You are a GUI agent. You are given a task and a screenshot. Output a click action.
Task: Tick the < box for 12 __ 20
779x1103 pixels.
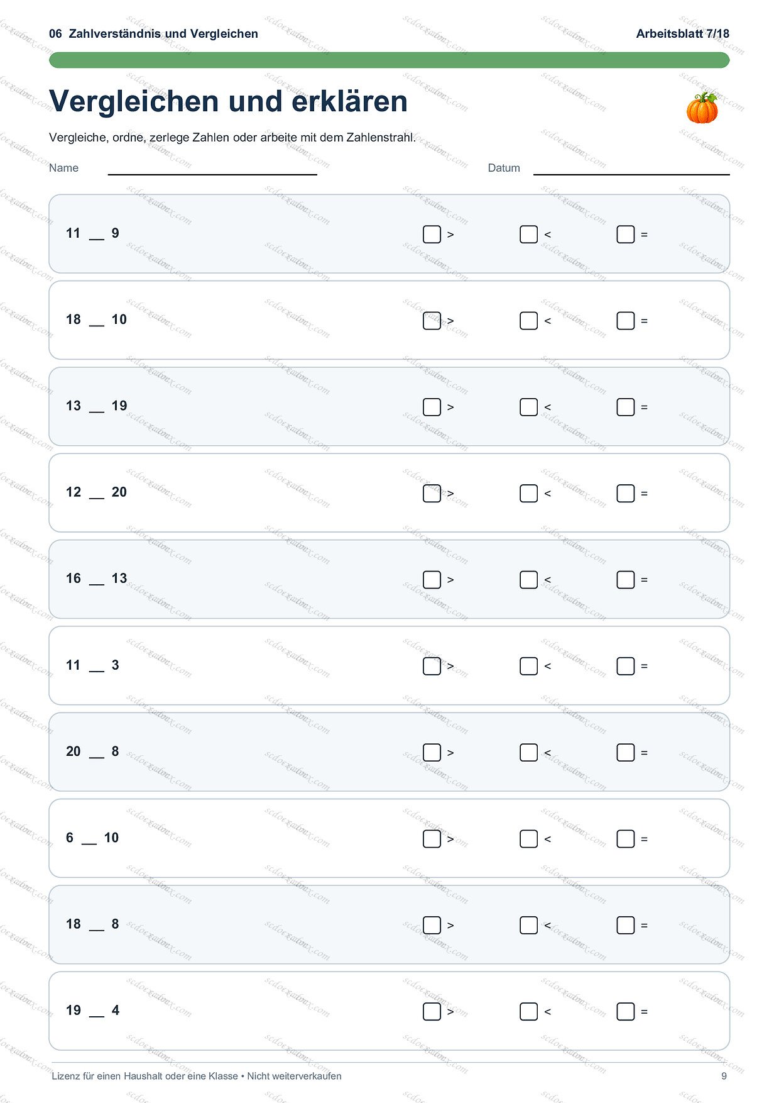[x=528, y=494]
